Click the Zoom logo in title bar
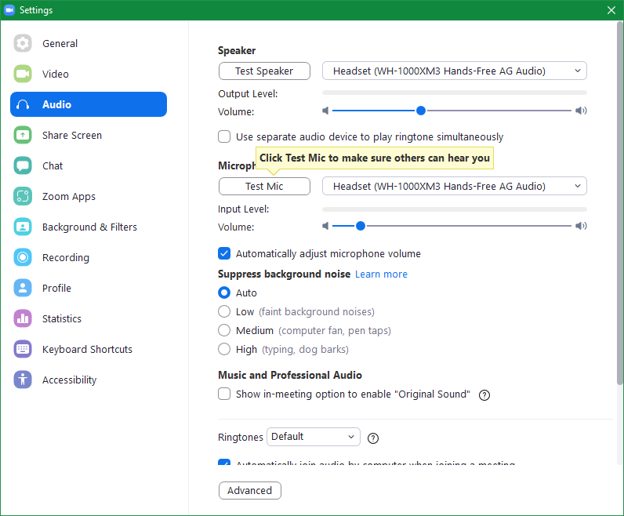Screen dimensions: 624x516 (9, 10)
